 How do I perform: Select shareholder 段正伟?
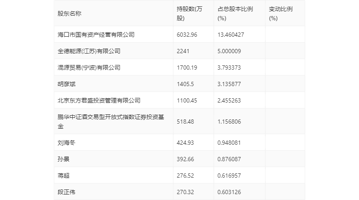pyautogui.click(x=66, y=192)
